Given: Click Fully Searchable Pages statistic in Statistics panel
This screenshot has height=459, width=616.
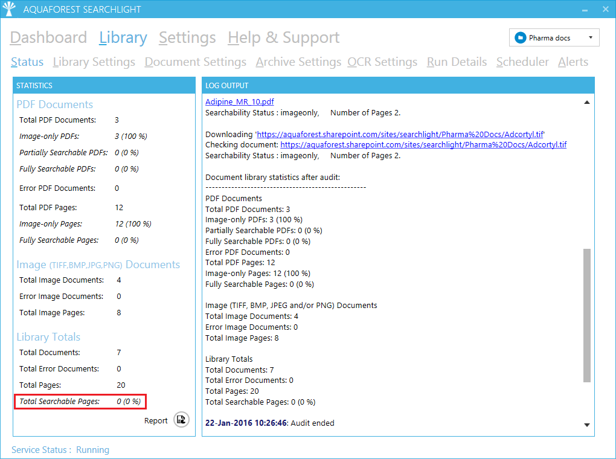Looking at the screenshot, I should coord(79,240).
